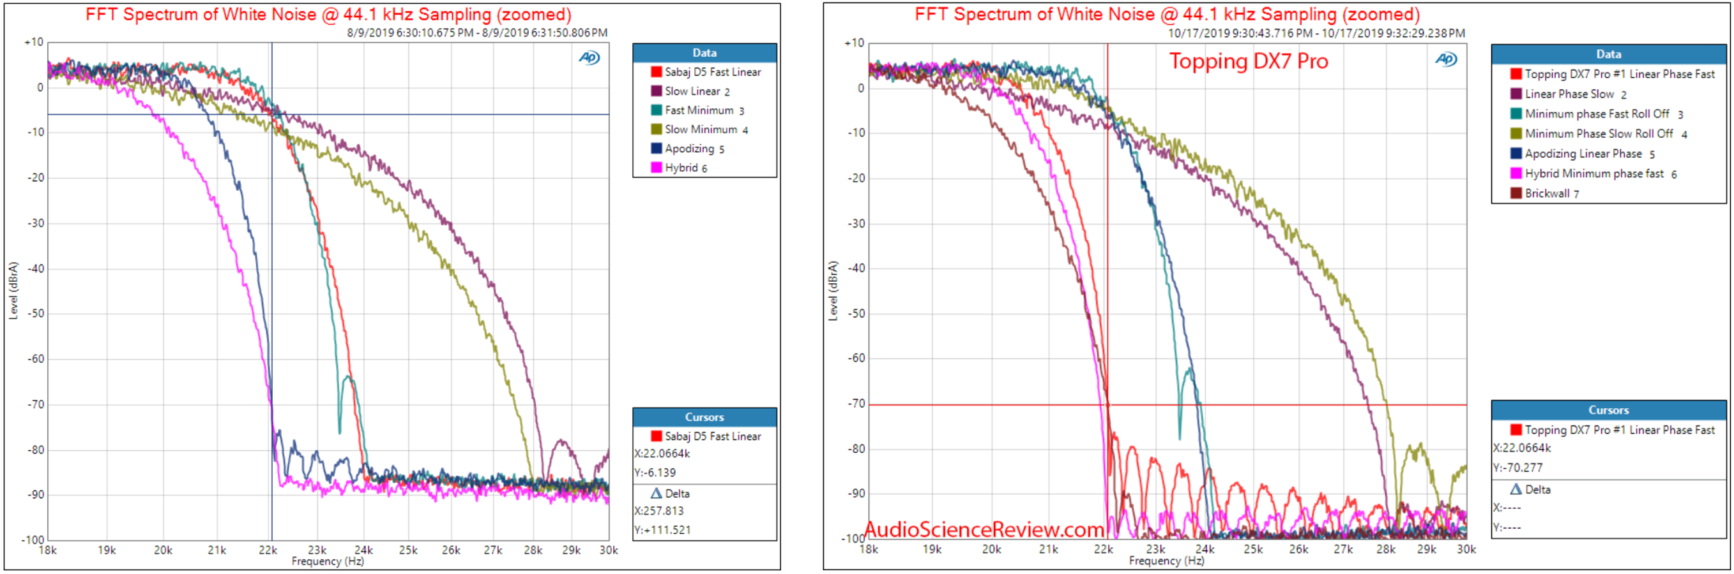Click 'Linear Phase Slow 2' legend label
Screen dimensions: 1734x574
(1575, 94)
